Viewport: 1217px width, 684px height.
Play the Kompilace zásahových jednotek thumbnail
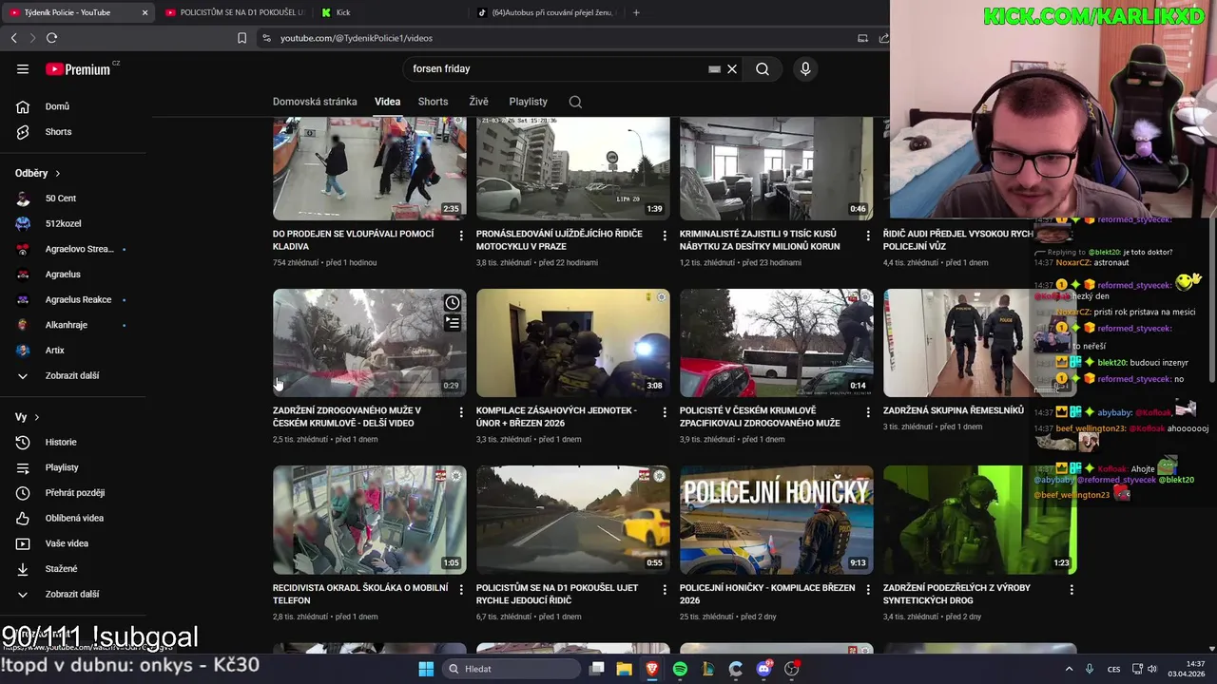click(573, 343)
